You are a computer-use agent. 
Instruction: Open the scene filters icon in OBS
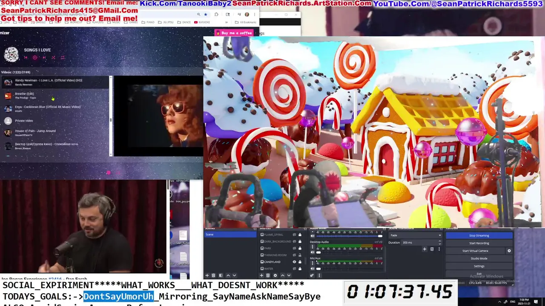221,275
